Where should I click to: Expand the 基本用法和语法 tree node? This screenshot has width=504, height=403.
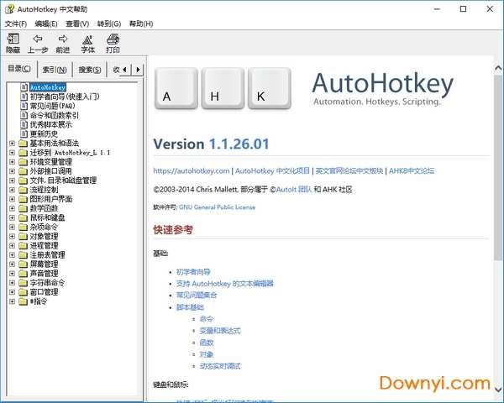coord(13,143)
